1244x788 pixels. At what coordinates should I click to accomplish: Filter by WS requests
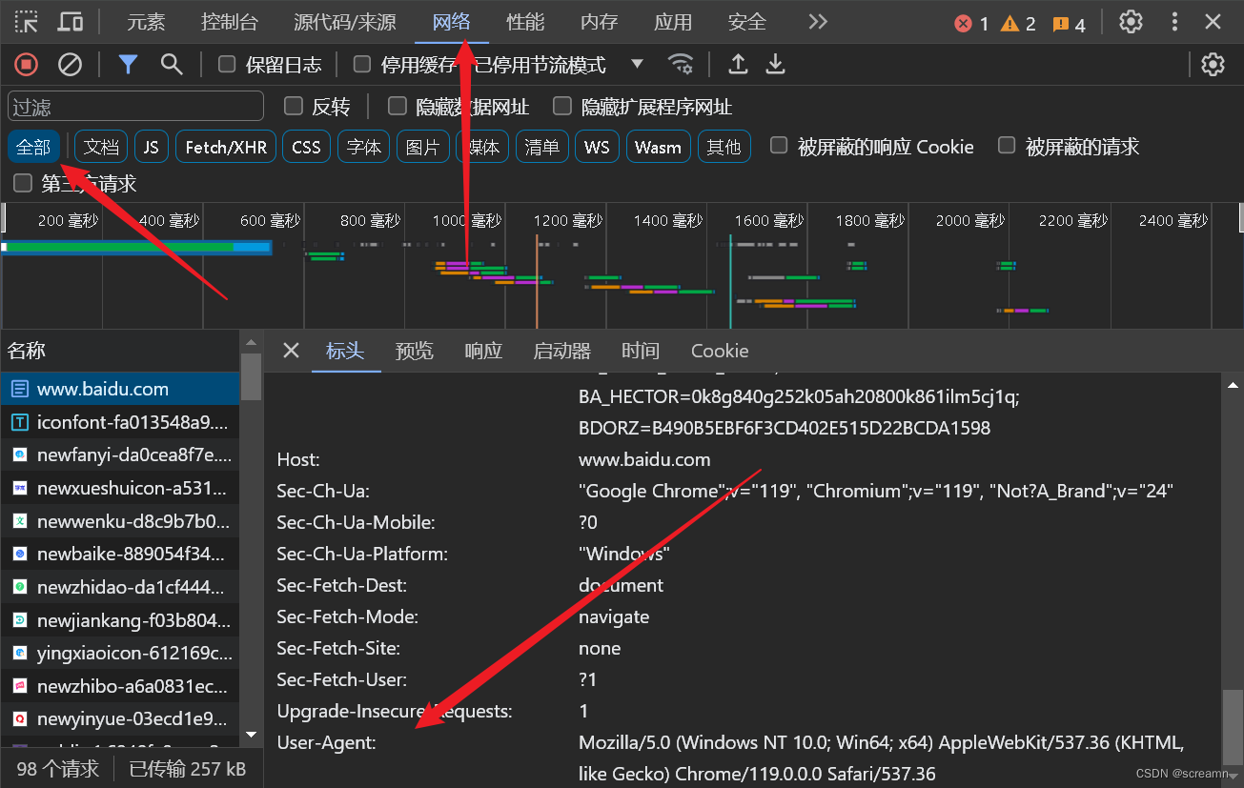click(597, 147)
